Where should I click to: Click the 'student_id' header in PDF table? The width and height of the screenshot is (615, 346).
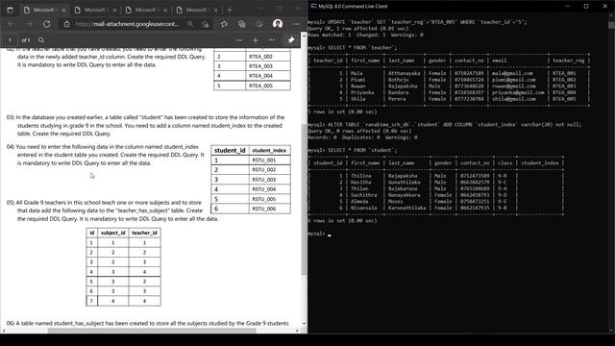pyautogui.click(x=230, y=150)
